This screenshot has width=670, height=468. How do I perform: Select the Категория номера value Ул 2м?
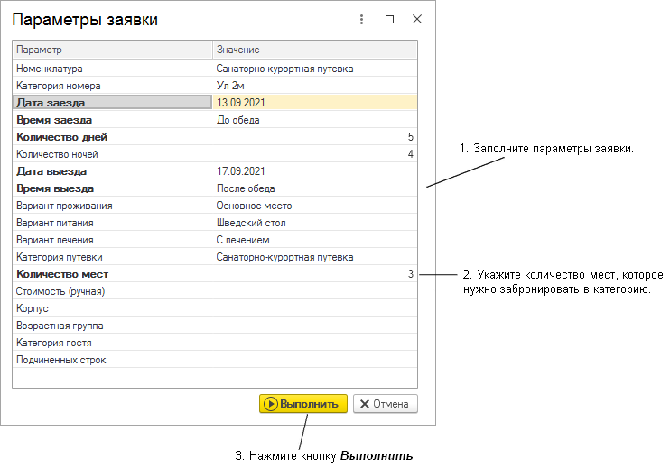pyautogui.click(x=314, y=86)
